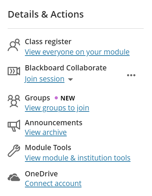Click the purple NEW indicator dot
This screenshot has width=152, height=196.
tap(56, 98)
